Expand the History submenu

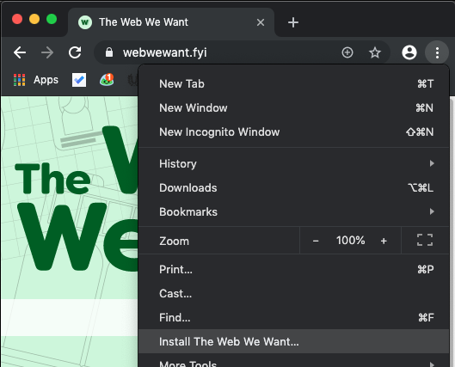click(293, 163)
